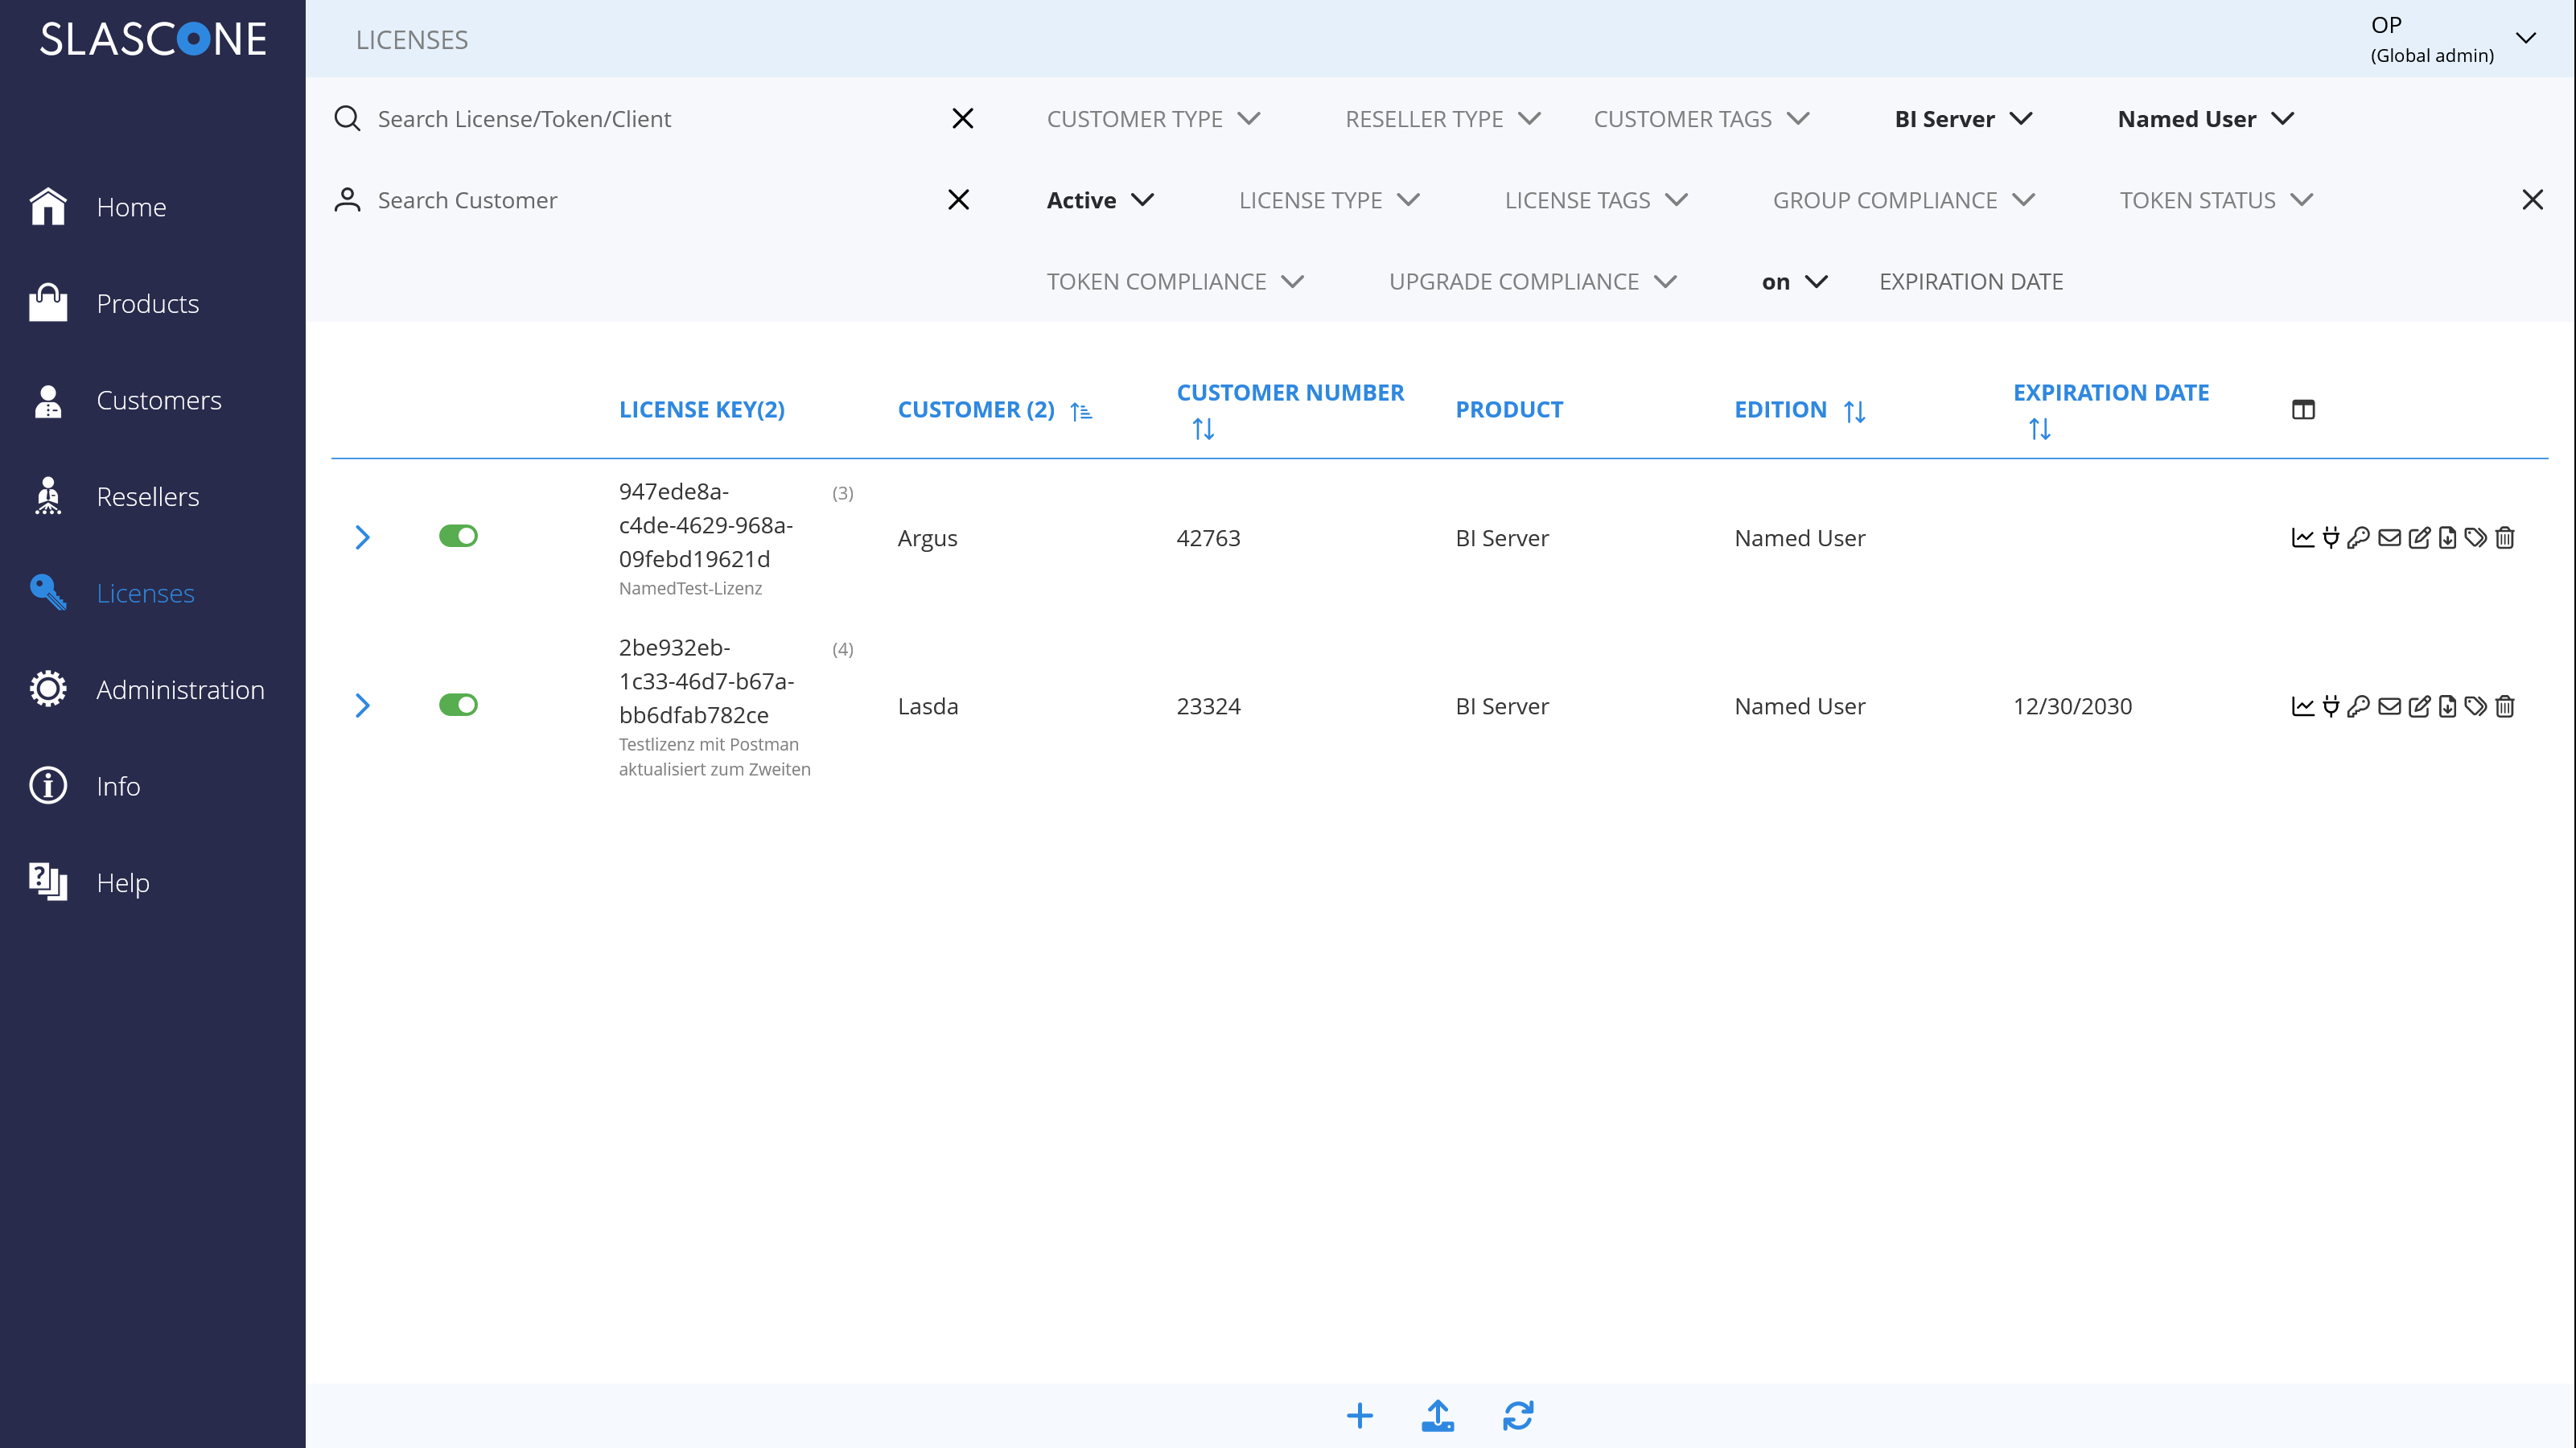This screenshot has height=1448, width=2576.
Task: Open the License Tags filter dropdown
Action: (1596, 200)
